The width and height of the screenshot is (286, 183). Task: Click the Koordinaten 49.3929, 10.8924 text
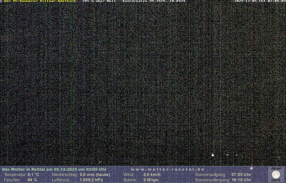pyautogui.click(x=154, y=1)
